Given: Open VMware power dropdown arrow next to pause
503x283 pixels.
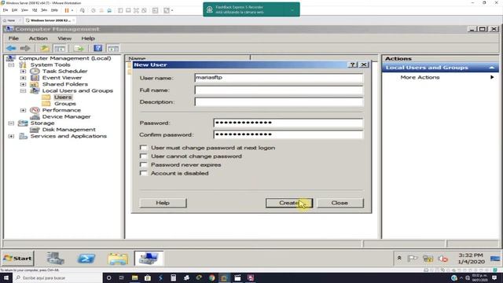Looking at the screenshot, I should pos(72,10).
